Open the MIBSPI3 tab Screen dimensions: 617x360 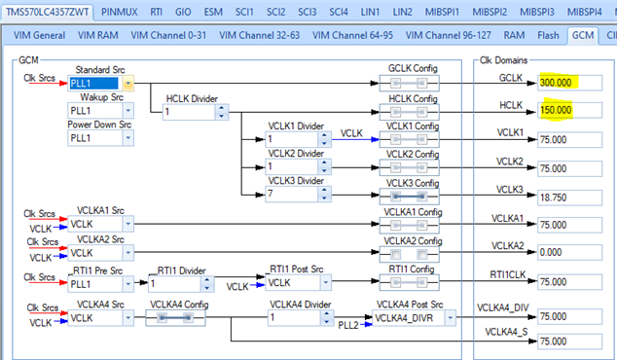(537, 12)
